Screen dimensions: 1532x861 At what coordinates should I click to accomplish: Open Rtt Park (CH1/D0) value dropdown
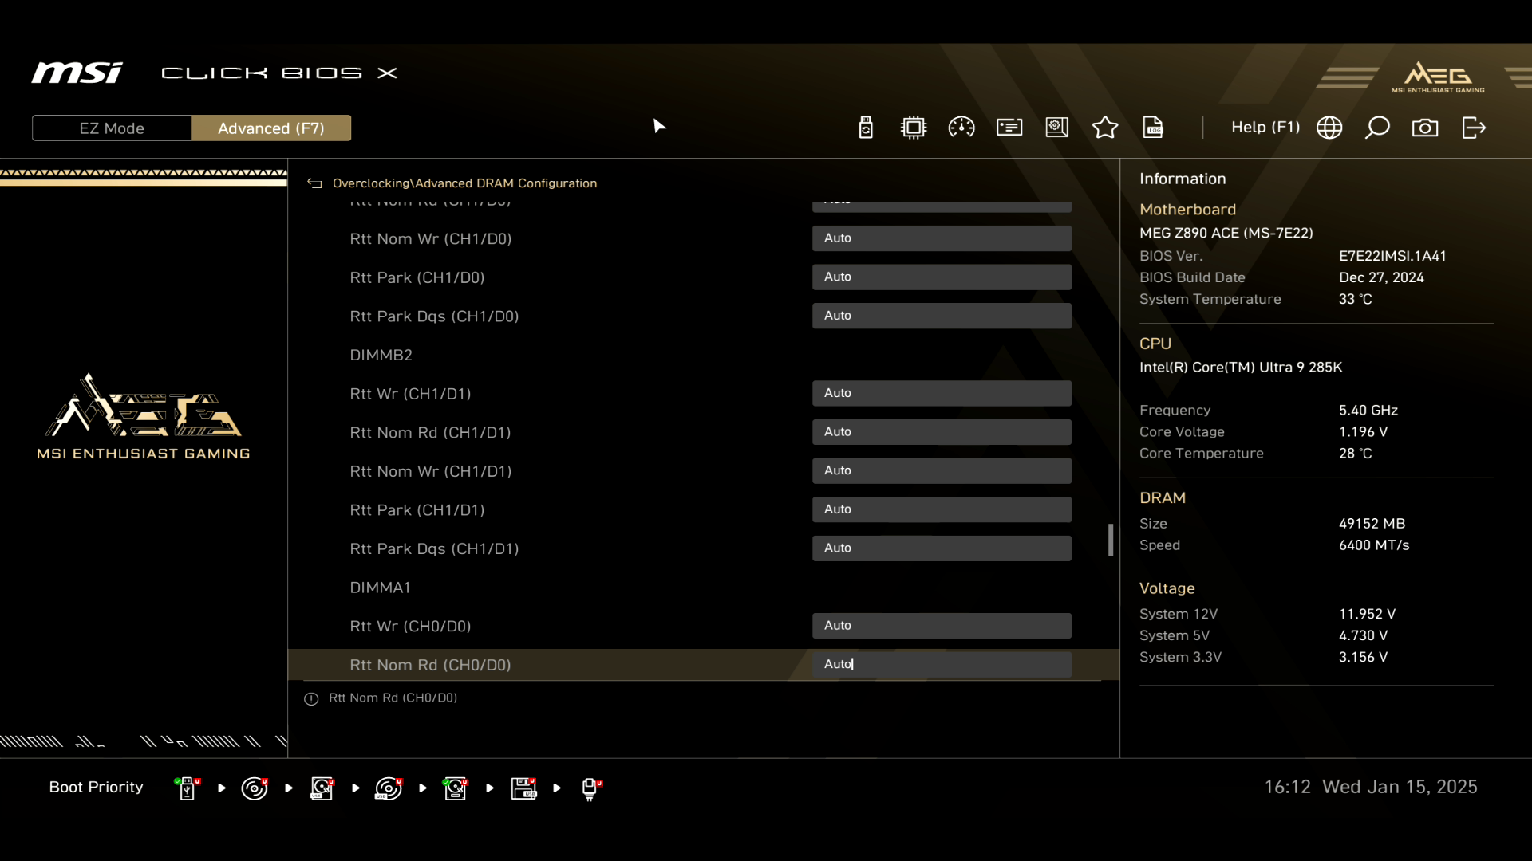click(942, 277)
